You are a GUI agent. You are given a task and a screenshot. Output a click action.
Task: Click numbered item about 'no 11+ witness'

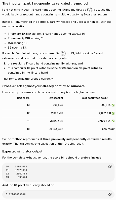pyautogui.click(x=45, y=63)
